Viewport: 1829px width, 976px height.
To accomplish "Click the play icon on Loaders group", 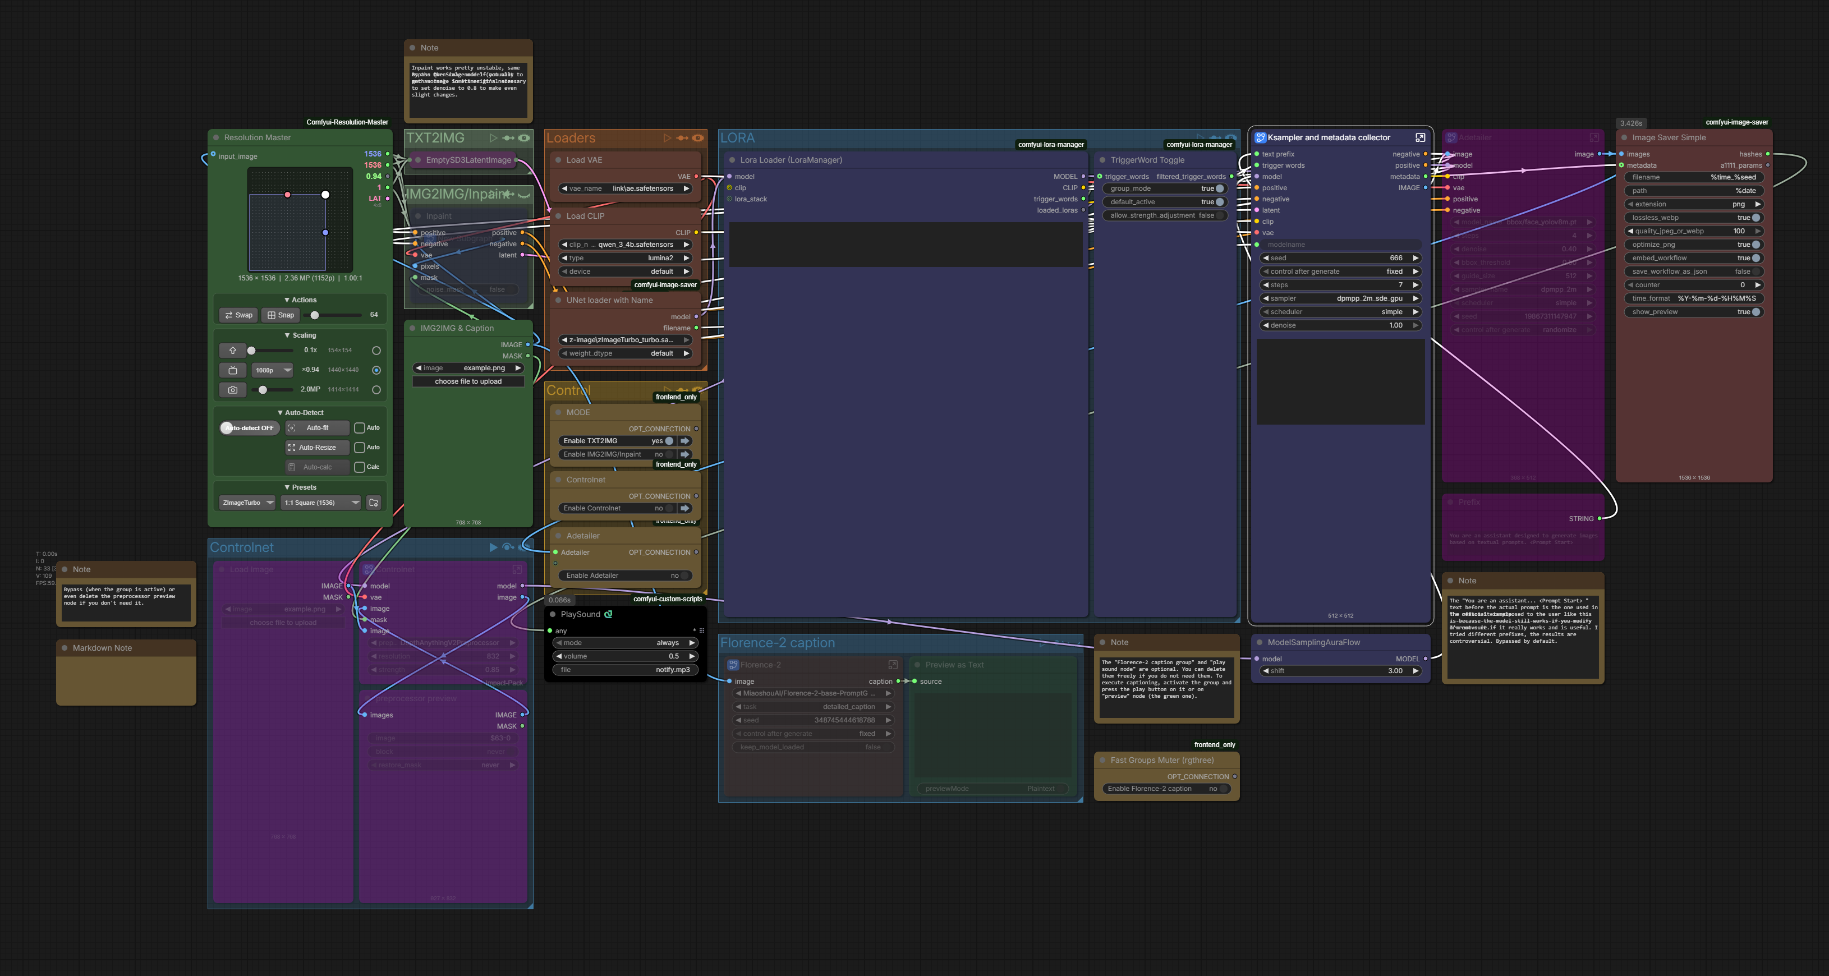I will click(668, 137).
